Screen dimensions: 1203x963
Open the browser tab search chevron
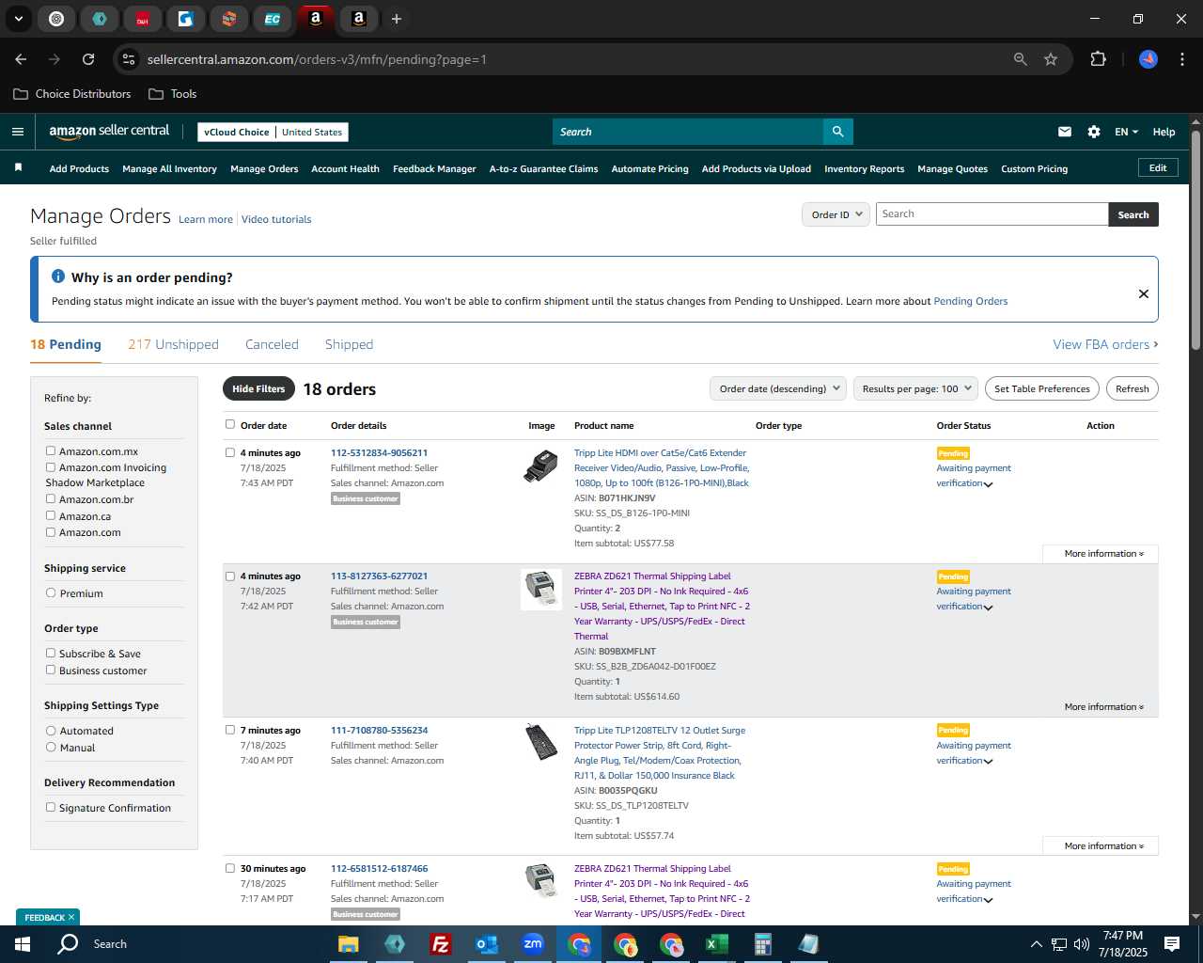point(18,19)
